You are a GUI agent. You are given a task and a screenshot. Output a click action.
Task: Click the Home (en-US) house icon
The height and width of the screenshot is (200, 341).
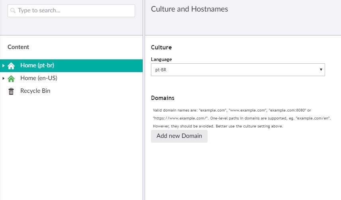pyautogui.click(x=11, y=78)
